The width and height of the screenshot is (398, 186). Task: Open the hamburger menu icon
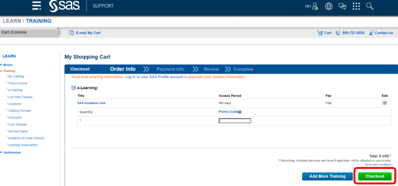click(x=37, y=6)
